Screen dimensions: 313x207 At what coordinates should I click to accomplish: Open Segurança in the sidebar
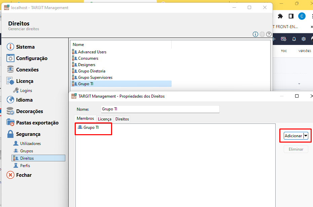[23, 134]
